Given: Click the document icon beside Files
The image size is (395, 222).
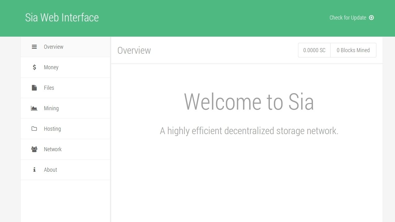Looking at the screenshot, I should click(x=34, y=88).
